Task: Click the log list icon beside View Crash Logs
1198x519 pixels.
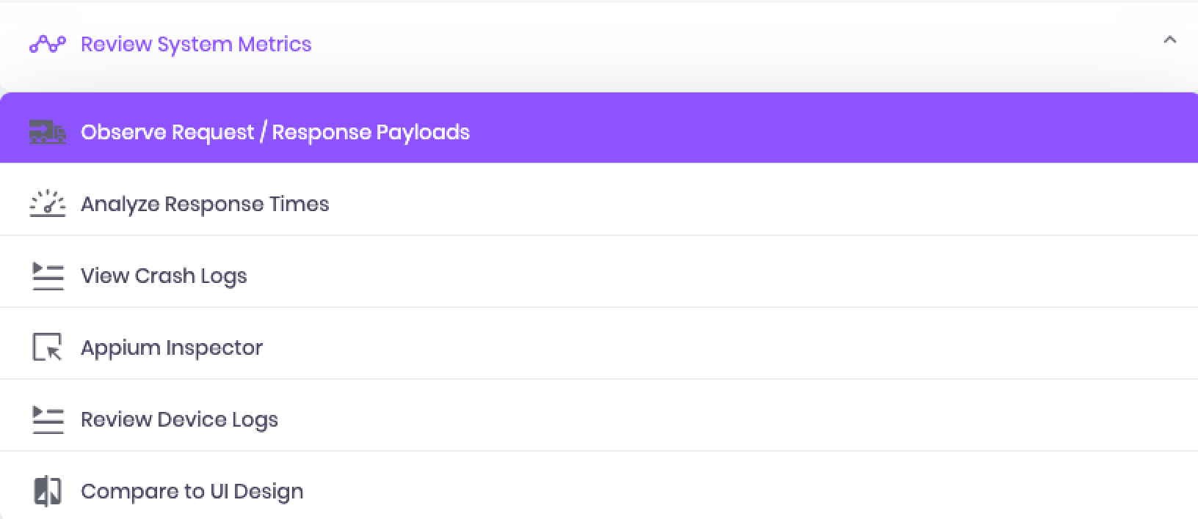Action: pos(48,276)
